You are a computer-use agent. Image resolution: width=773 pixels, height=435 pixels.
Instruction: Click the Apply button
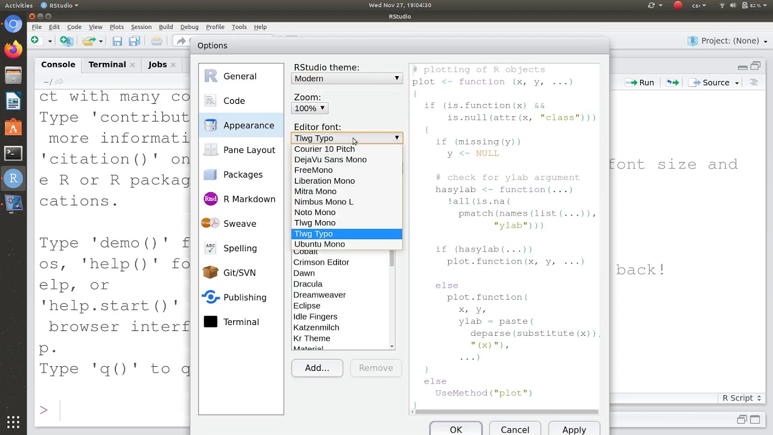[x=574, y=430]
